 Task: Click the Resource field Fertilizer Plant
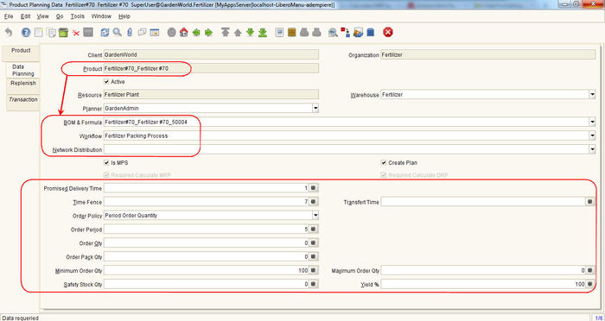(211, 95)
